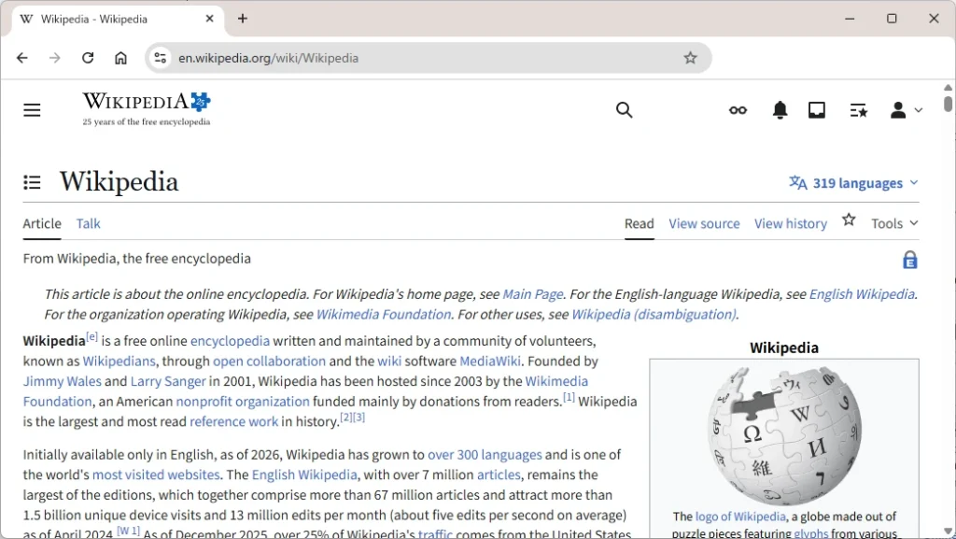Follow the MediaWiki link
This screenshot has height=539, width=956.
[x=490, y=361]
